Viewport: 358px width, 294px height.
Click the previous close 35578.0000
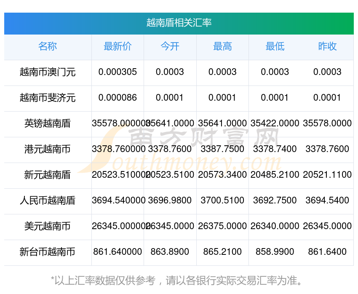(x=327, y=123)
